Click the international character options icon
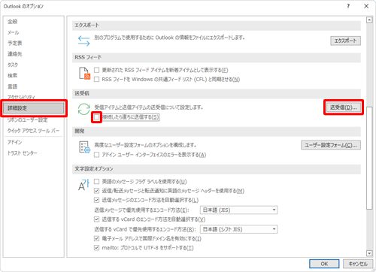 pos(83,185)
